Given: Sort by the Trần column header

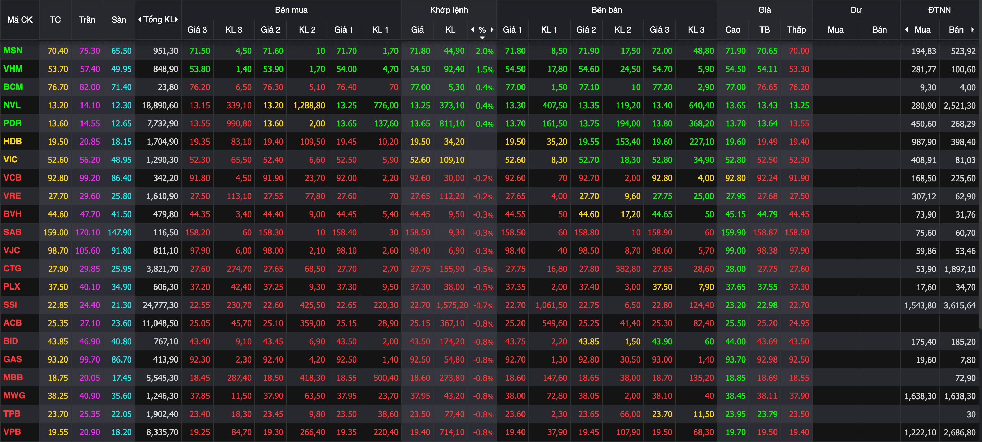Looking at the screenshot, I should (87, 20).
